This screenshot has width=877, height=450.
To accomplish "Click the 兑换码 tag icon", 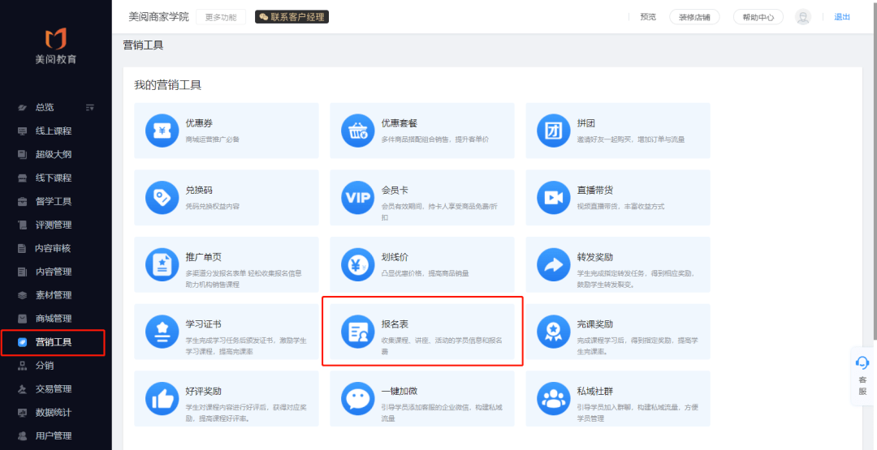I will tap(162, 198).
